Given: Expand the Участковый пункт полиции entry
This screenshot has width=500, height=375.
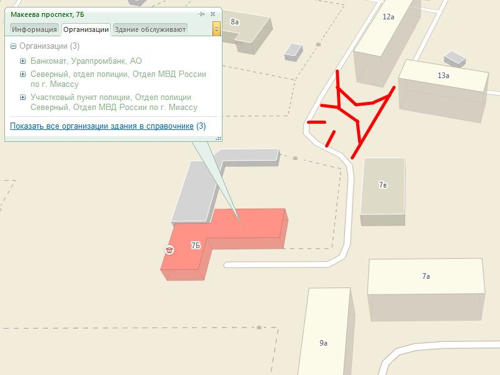Looking at the screenshot, I should [22, 97].
